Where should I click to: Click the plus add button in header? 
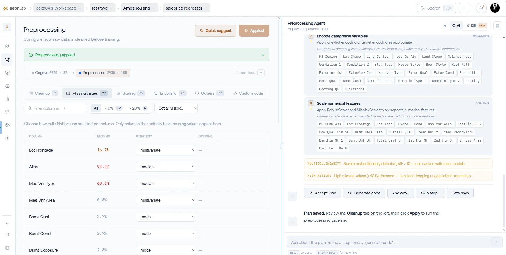(464, 8)
